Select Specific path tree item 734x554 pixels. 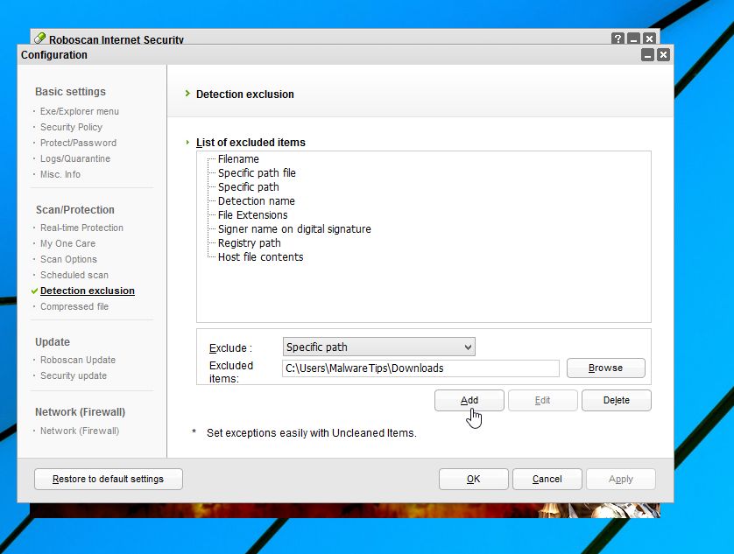tap(249, 187)
